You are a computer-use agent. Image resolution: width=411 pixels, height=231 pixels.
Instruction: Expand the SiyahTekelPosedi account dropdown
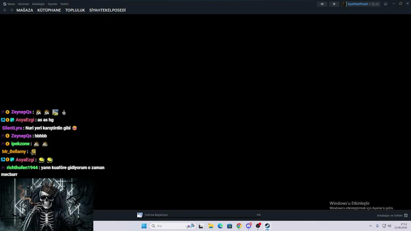pos(370,4)
